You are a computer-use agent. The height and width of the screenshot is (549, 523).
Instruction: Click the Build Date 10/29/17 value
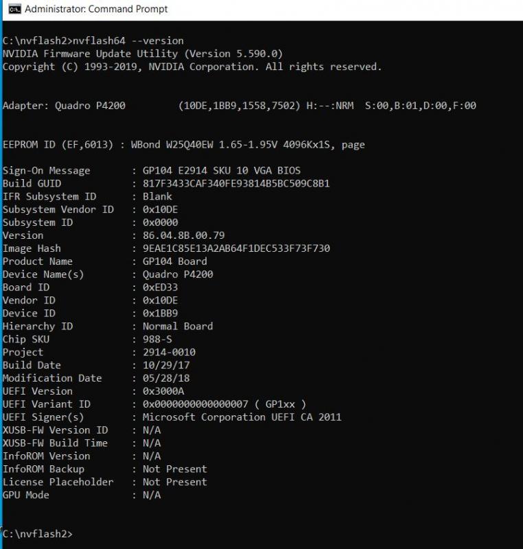166,365
